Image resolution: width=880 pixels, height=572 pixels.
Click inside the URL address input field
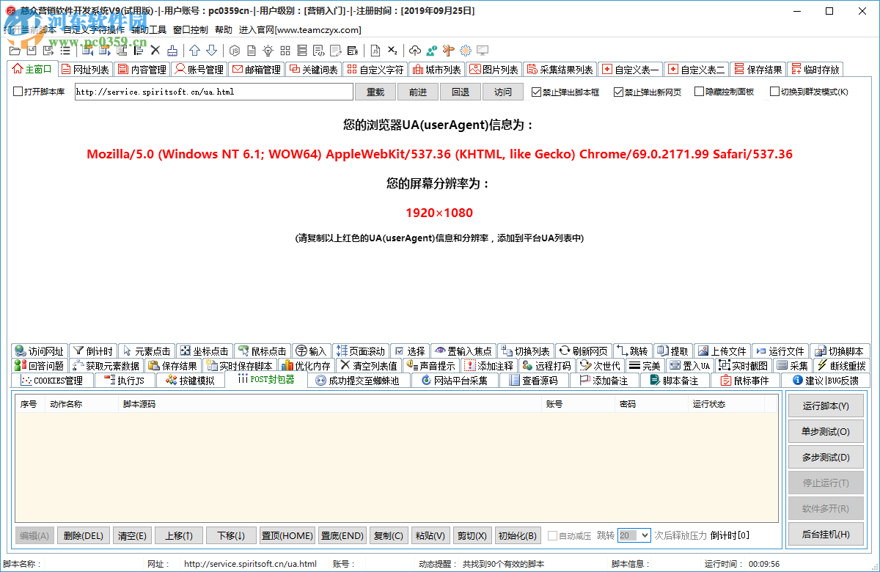(x=213, y=92)
